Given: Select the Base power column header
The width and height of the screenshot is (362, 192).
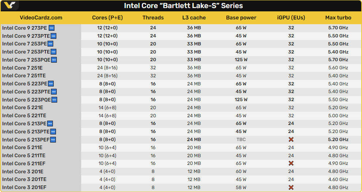Looking at the screenshot, I should [x=241, y=18].
